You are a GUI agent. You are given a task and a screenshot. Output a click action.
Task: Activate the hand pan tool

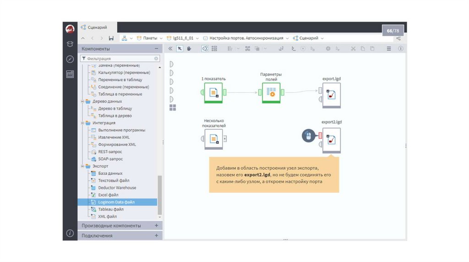[x=189, y=48]
